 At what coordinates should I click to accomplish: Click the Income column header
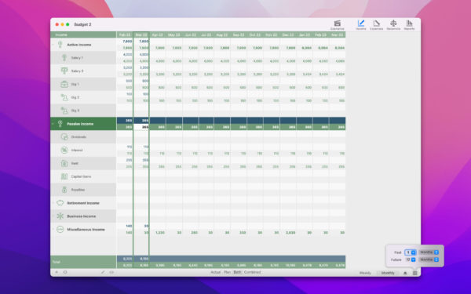point(83,34)
